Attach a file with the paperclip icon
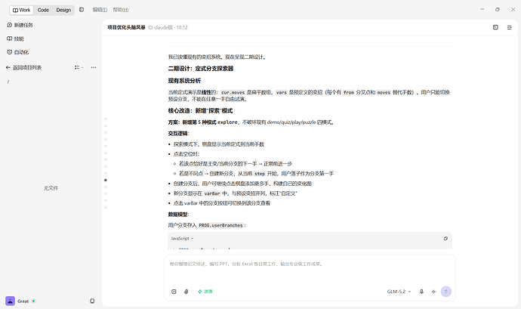Viewport: 521px width, 309px height. pos(186,292)
